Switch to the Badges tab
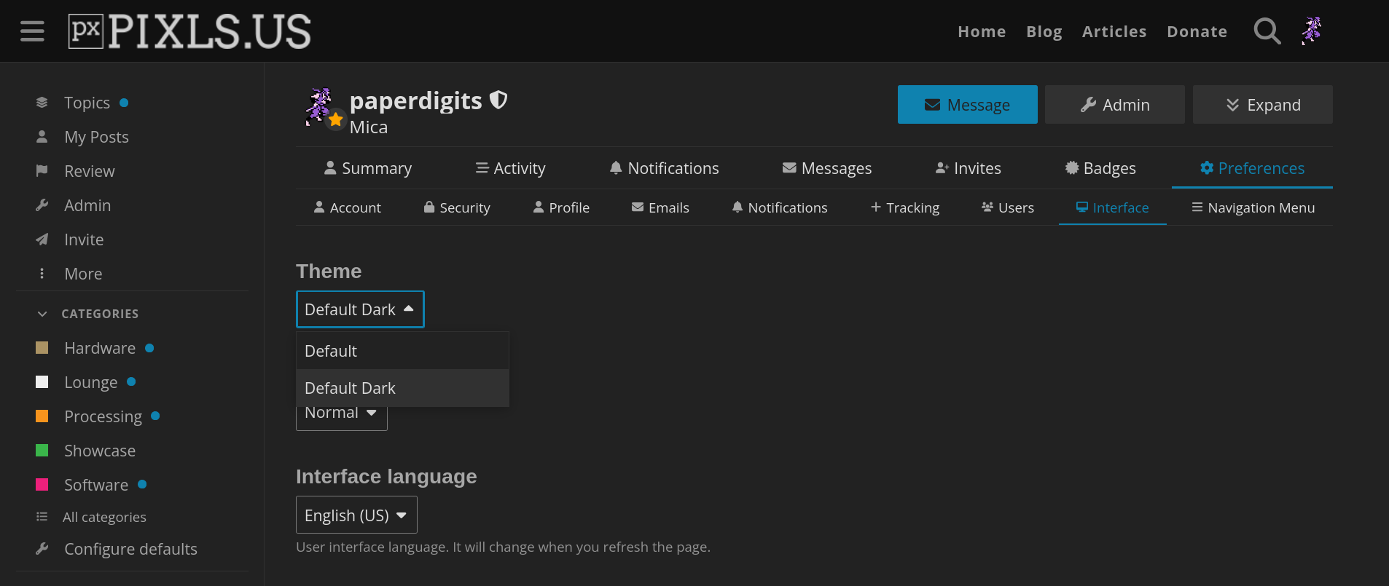This screenshot has width=1389, height=586. pos(1100,168)
